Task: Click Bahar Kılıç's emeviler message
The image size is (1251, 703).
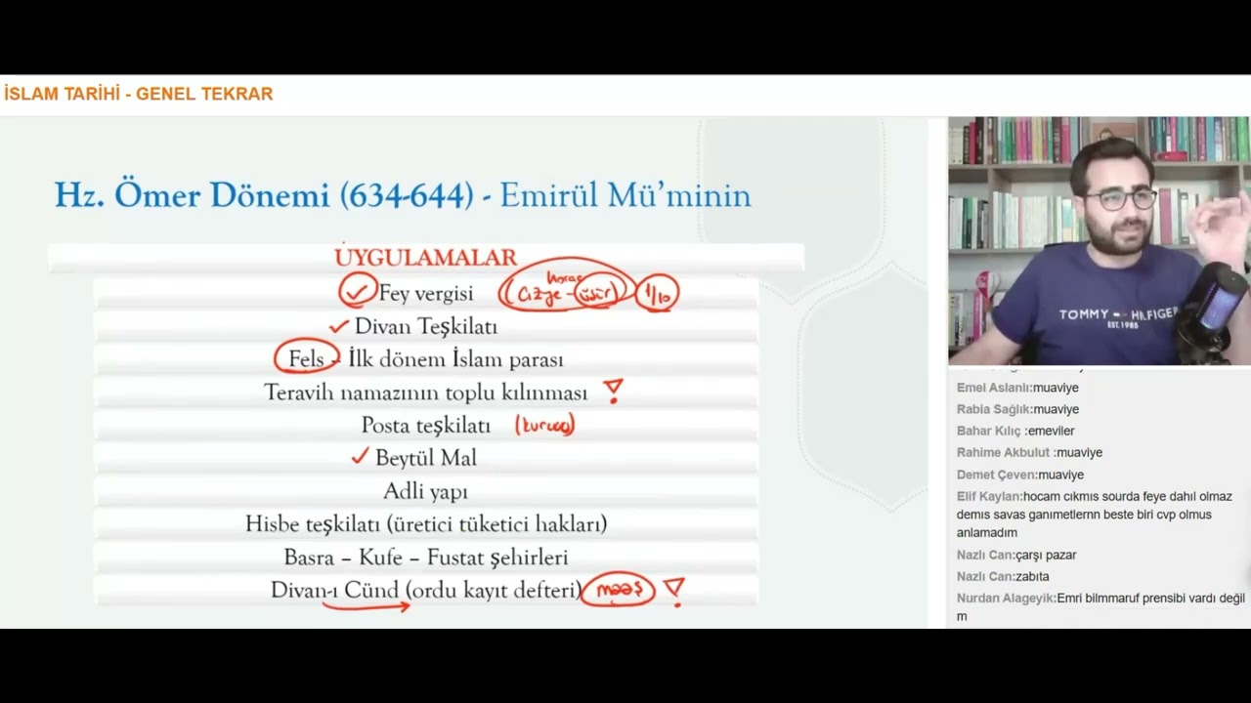Action: pos(1015,431)
